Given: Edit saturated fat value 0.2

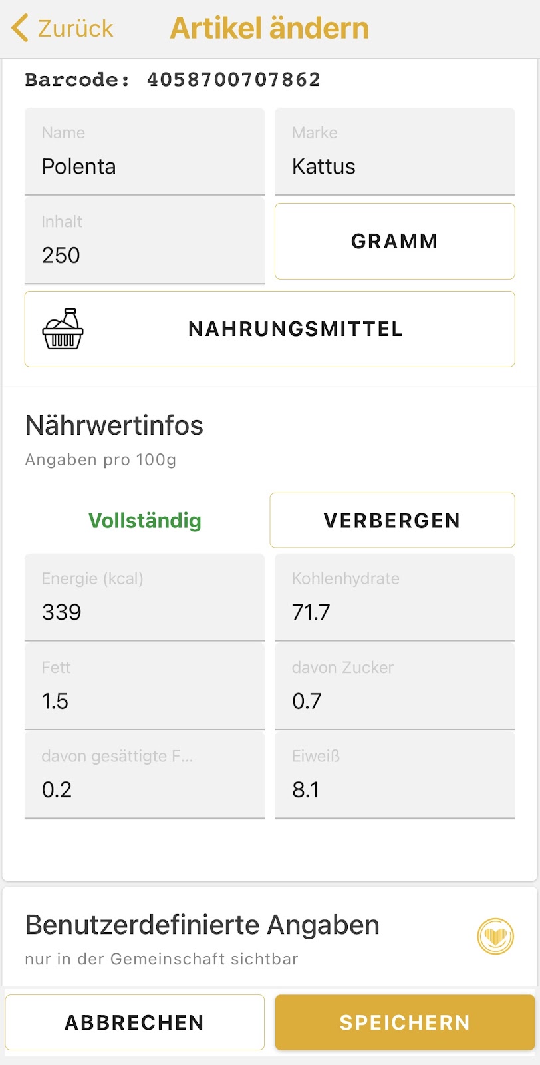Looking at the screenshot, I should 144,775.
